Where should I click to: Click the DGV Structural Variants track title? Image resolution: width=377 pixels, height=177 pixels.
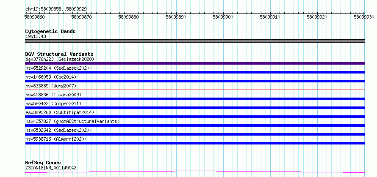point(59,54)
